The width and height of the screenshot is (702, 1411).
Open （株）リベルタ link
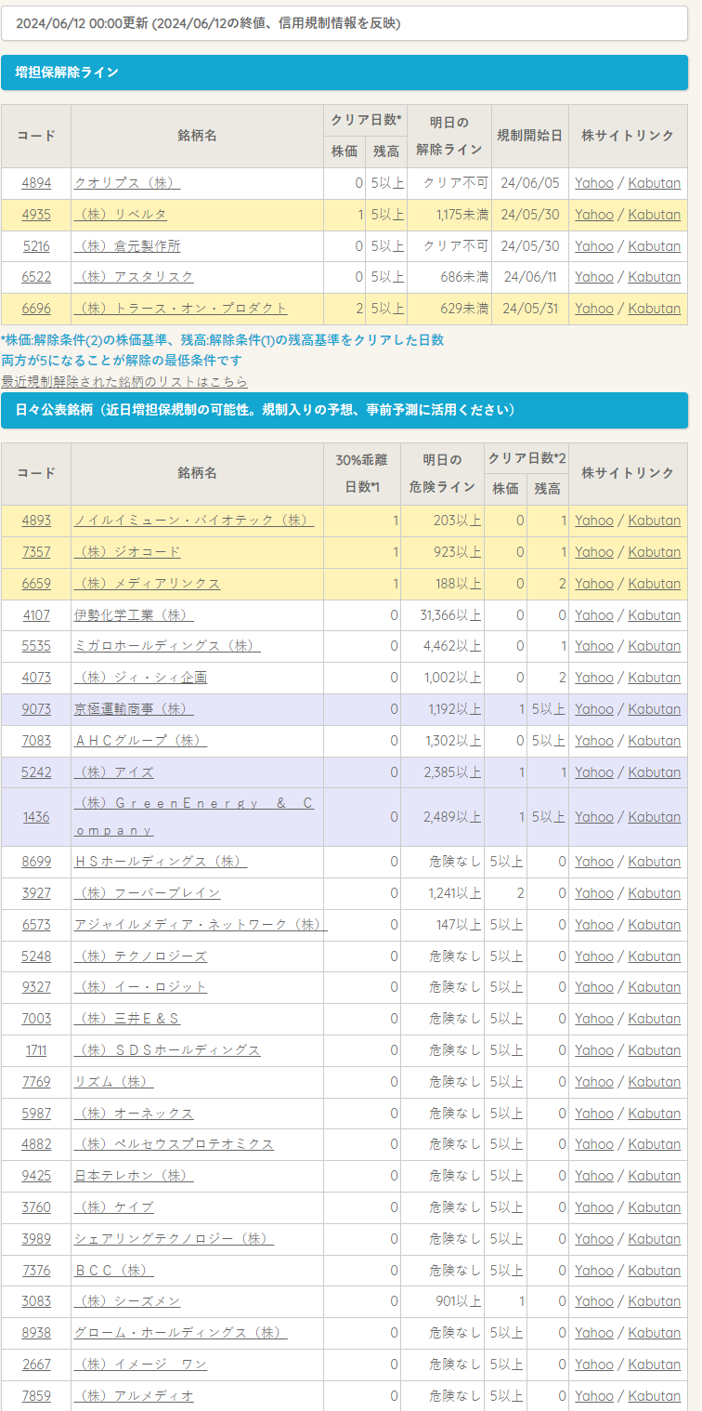[x=121, y=215]
